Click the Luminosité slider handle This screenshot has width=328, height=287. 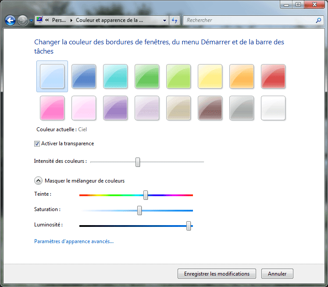189,226
